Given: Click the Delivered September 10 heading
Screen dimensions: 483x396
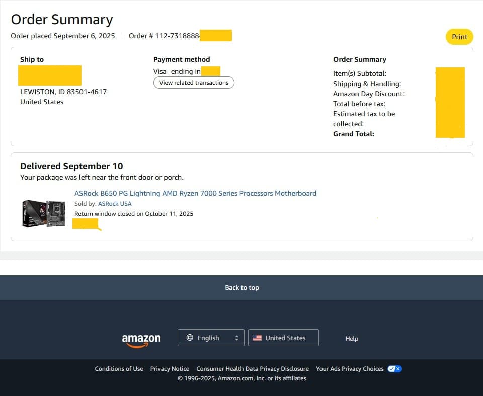Looking at the screenshot, I should point(71,166).
